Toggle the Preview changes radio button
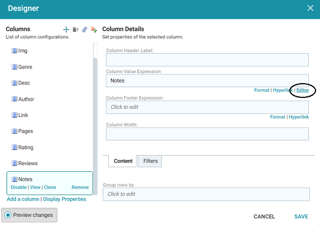Image resolution: width=320 pixels, height=225 pixels. click(8, 215)
